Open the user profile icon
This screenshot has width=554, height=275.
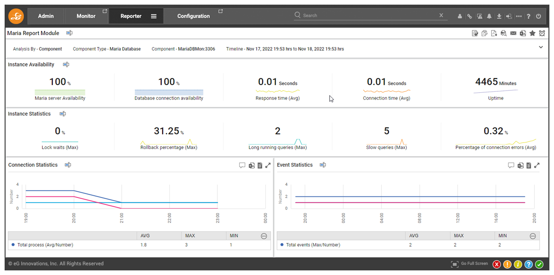click(x=460, y=16)
